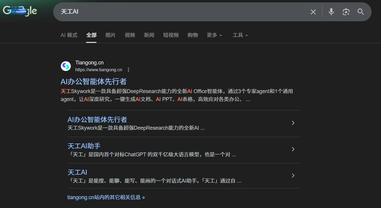This screenshot has height=208, width=381.
Task: Click tiangong.cn站内的其它相关信息 link
Action: [x=106, y=197]
